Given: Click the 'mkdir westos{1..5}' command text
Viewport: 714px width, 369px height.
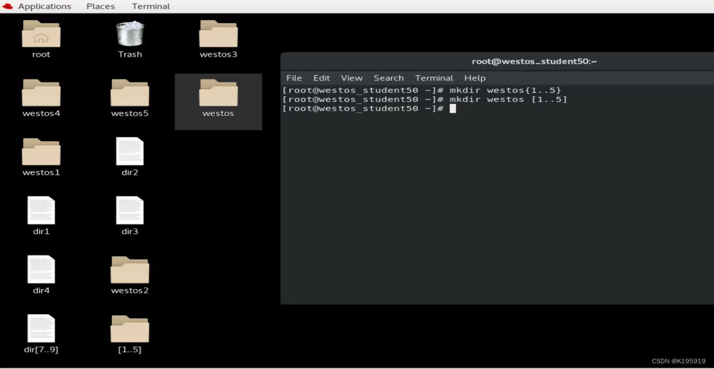Looking at the screenshot, I should 505,90.
